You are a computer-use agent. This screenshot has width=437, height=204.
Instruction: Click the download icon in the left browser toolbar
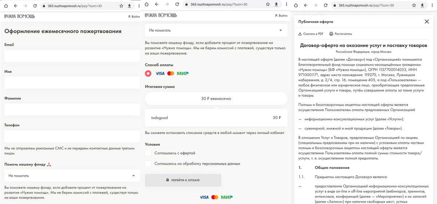[x=129, y=6]
